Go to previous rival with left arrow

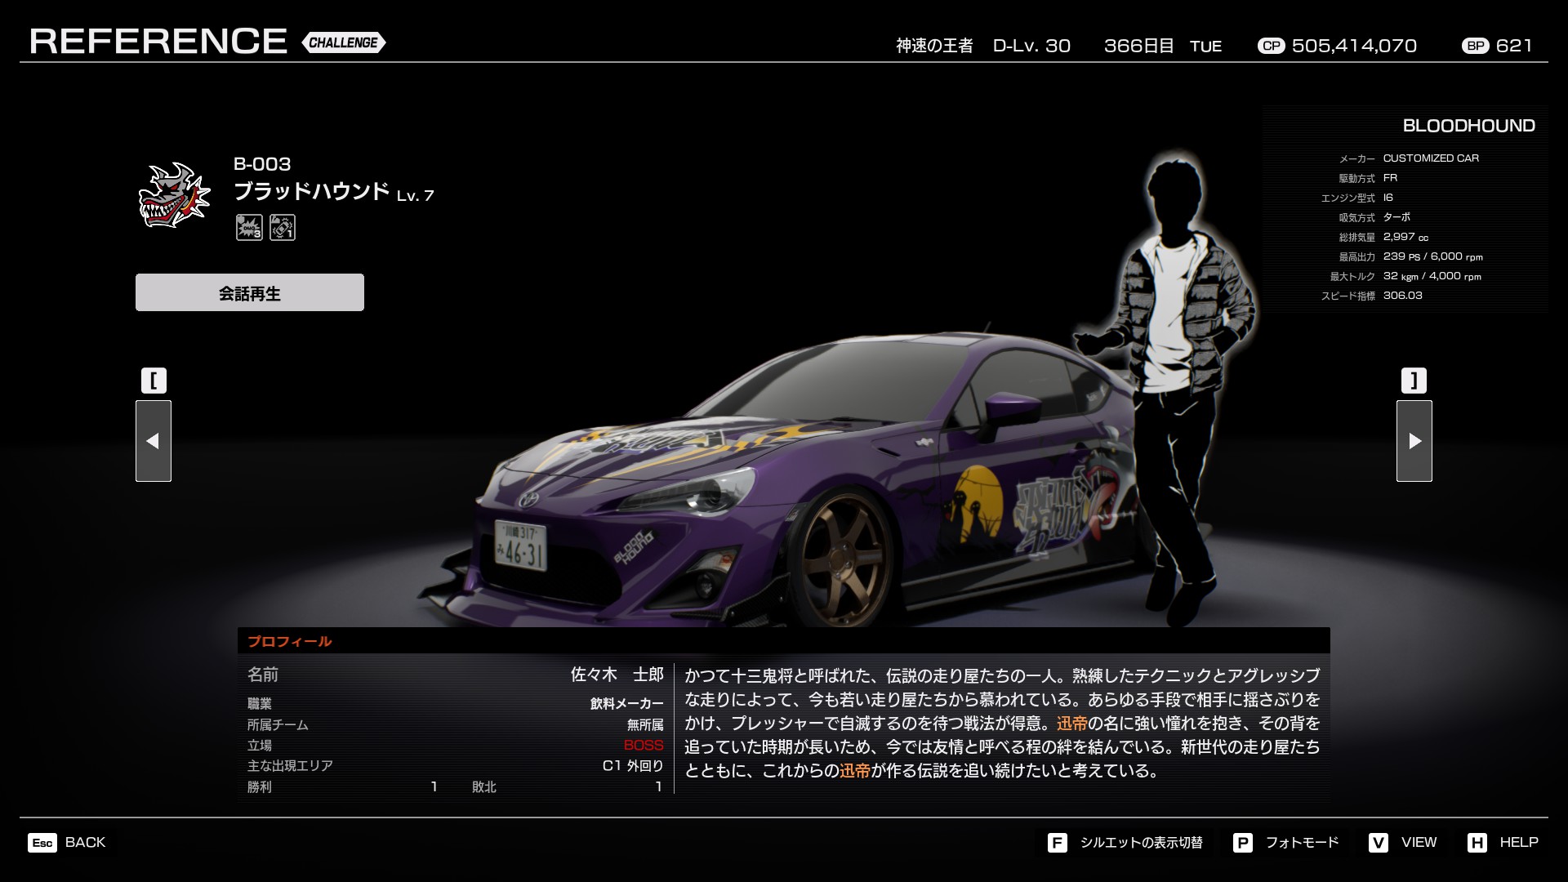pyautogui.click(x=154, y=441)
